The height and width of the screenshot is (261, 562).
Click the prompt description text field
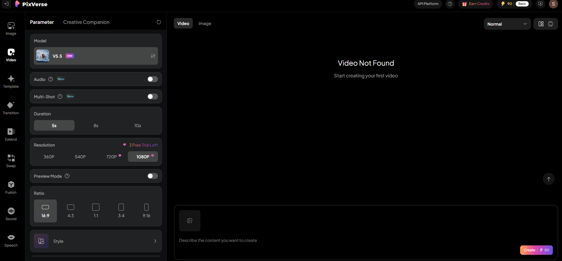tap(324, 240)
